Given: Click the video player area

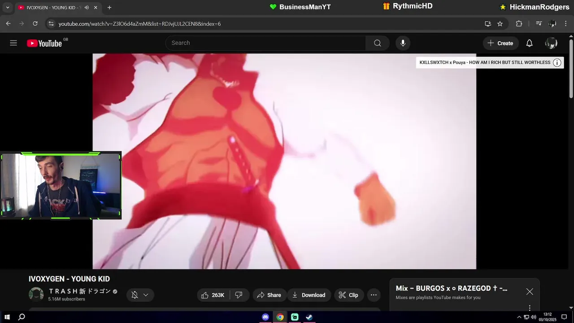Looking at the screenshot, I should (284, 161).
